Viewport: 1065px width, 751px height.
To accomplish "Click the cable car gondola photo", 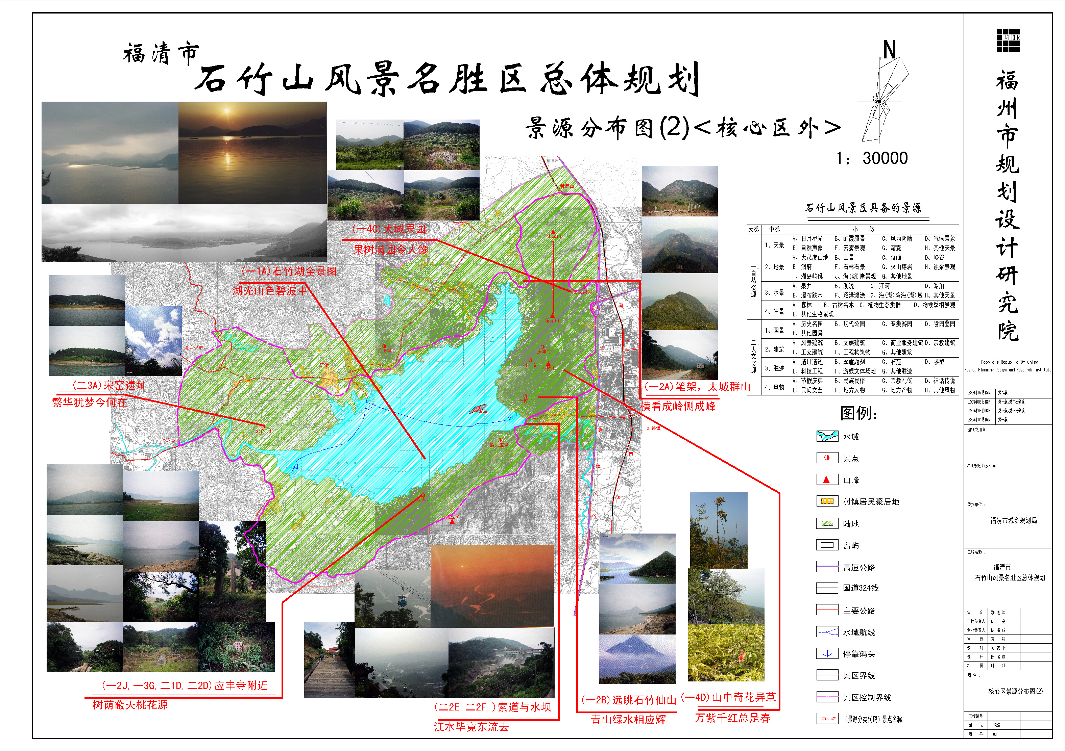I will click(x=393, y=599).
